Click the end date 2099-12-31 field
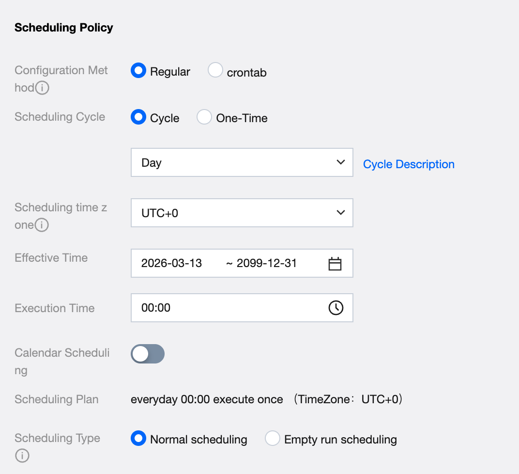This screenshot has width=519, height=474. (266, 264)
